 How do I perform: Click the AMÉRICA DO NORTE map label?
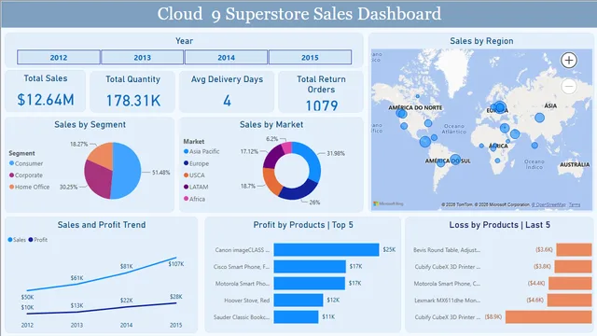click(x=415, y=108)
